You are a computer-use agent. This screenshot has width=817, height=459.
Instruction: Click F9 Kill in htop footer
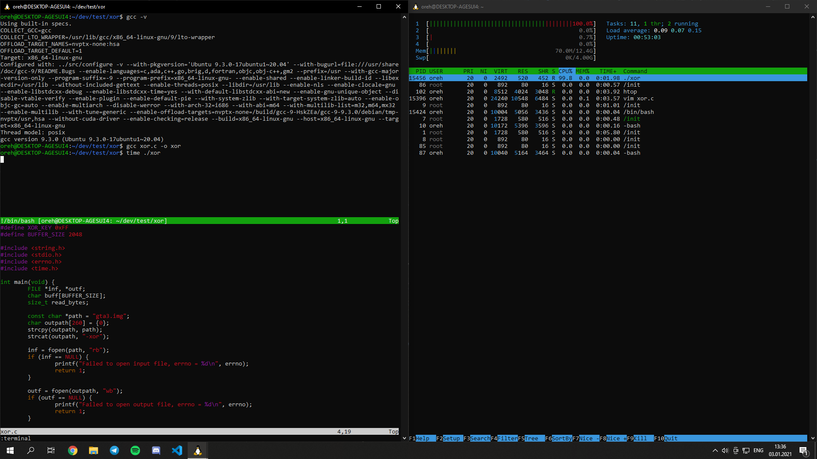tap(640, 438)
